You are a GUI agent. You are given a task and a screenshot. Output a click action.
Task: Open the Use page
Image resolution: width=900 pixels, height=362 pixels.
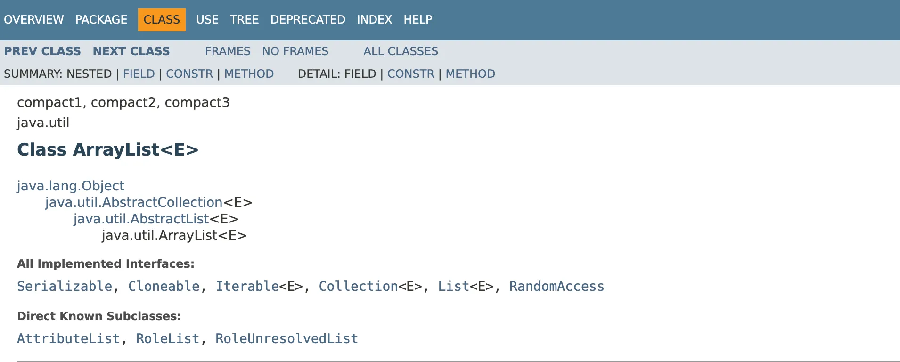pyautogui.click(x=207, y=20)
